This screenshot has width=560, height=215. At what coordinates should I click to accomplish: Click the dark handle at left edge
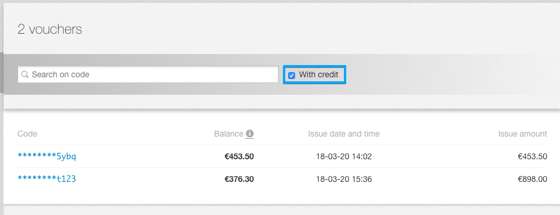point(1,73)
